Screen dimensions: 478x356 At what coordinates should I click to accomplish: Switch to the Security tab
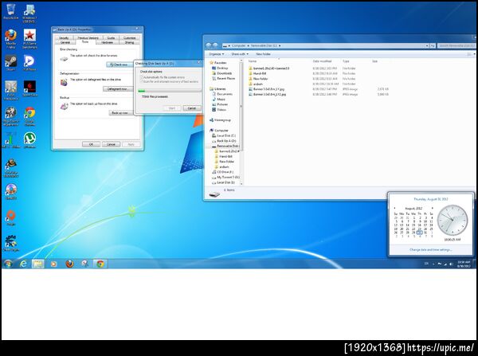pyautogui.click(x=64, y=37)
